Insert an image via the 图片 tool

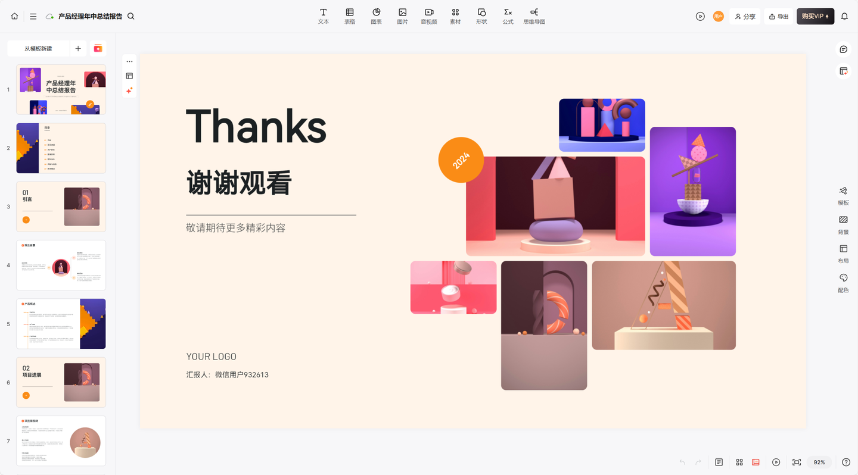pos(402,16)
